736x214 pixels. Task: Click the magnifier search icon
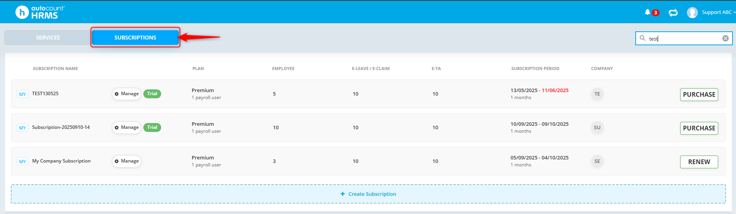642,38
